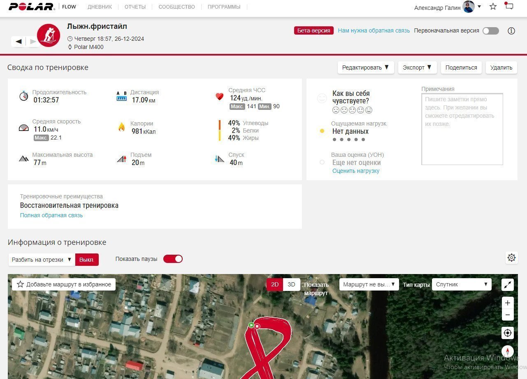527x379 pixels.
Task: Select the fifth perceived load dot
Action: point(363,140)
